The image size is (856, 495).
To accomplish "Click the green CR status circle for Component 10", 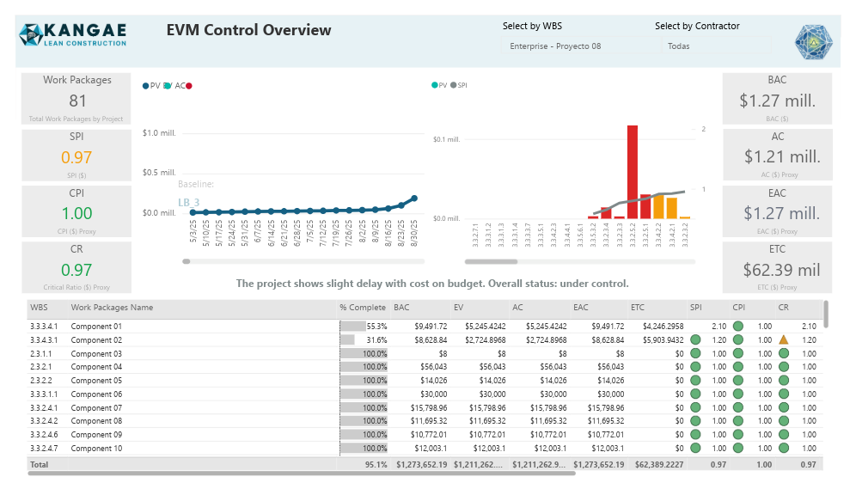I will click(784, 448).
